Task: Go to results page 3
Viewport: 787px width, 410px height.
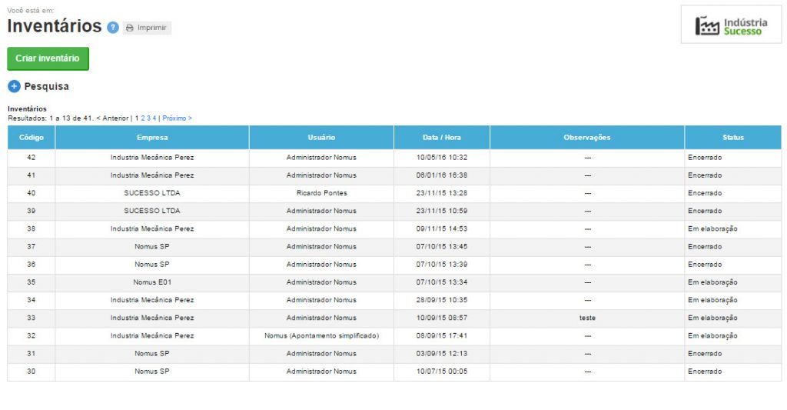Action: point(148,118)
